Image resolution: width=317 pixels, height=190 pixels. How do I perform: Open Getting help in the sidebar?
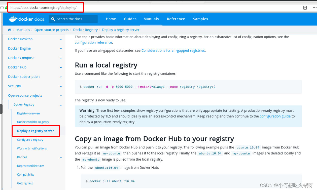[25, 183]
